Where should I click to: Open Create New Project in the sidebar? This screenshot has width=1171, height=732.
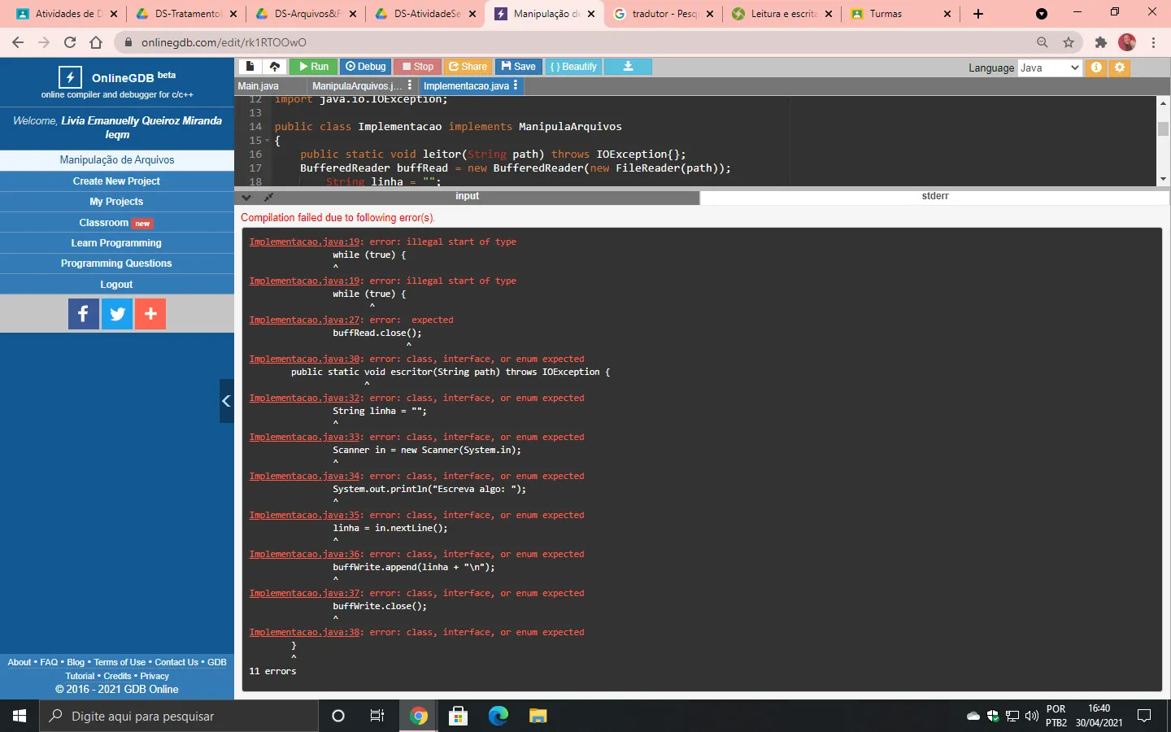[117, 181]
